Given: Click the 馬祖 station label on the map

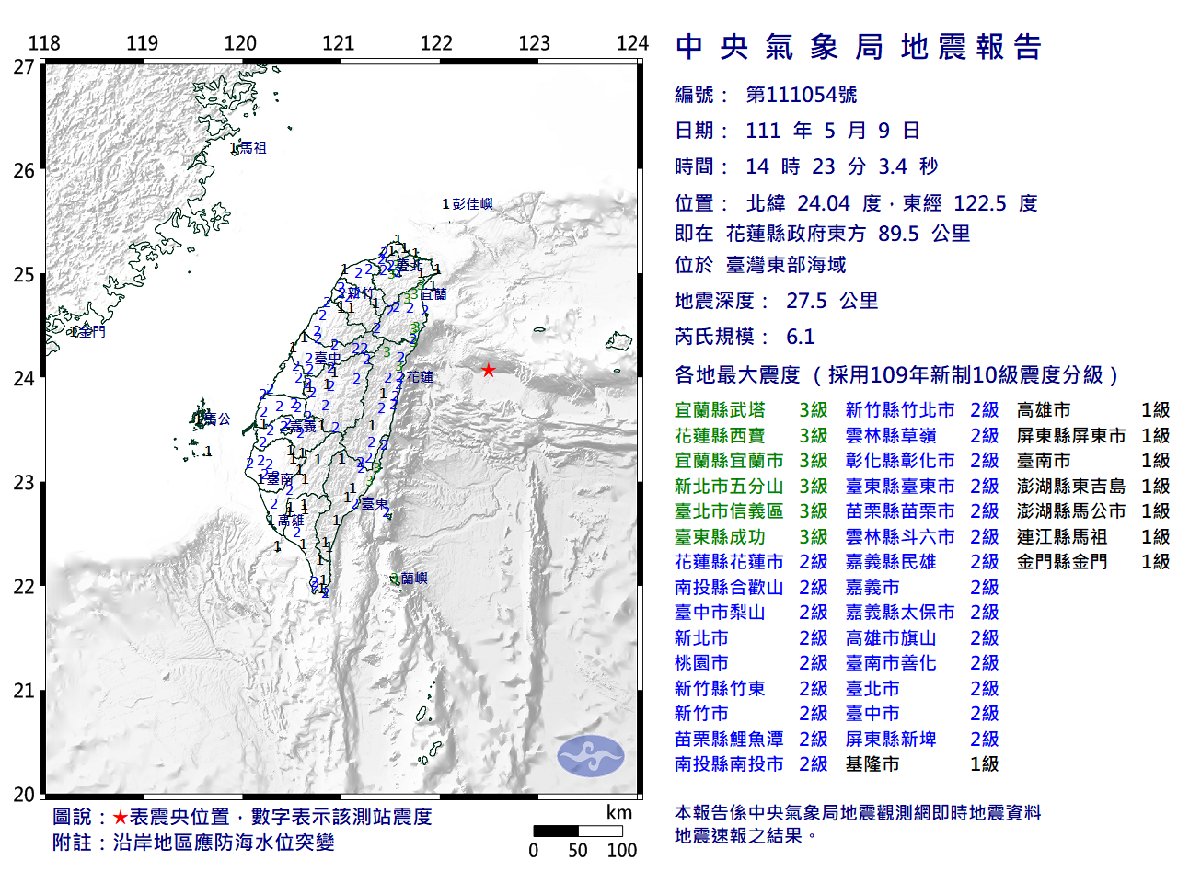Looking at the screenshot, I should click(x=252, y=147).
